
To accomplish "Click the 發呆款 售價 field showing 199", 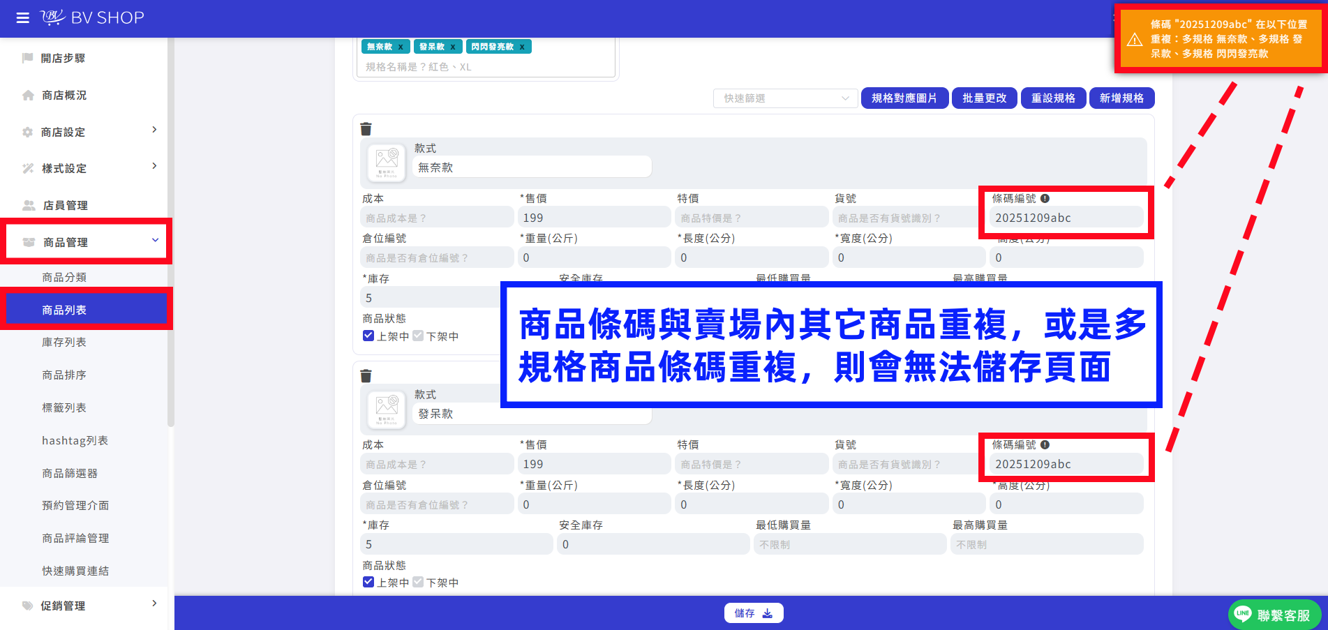I will (595, 464).
